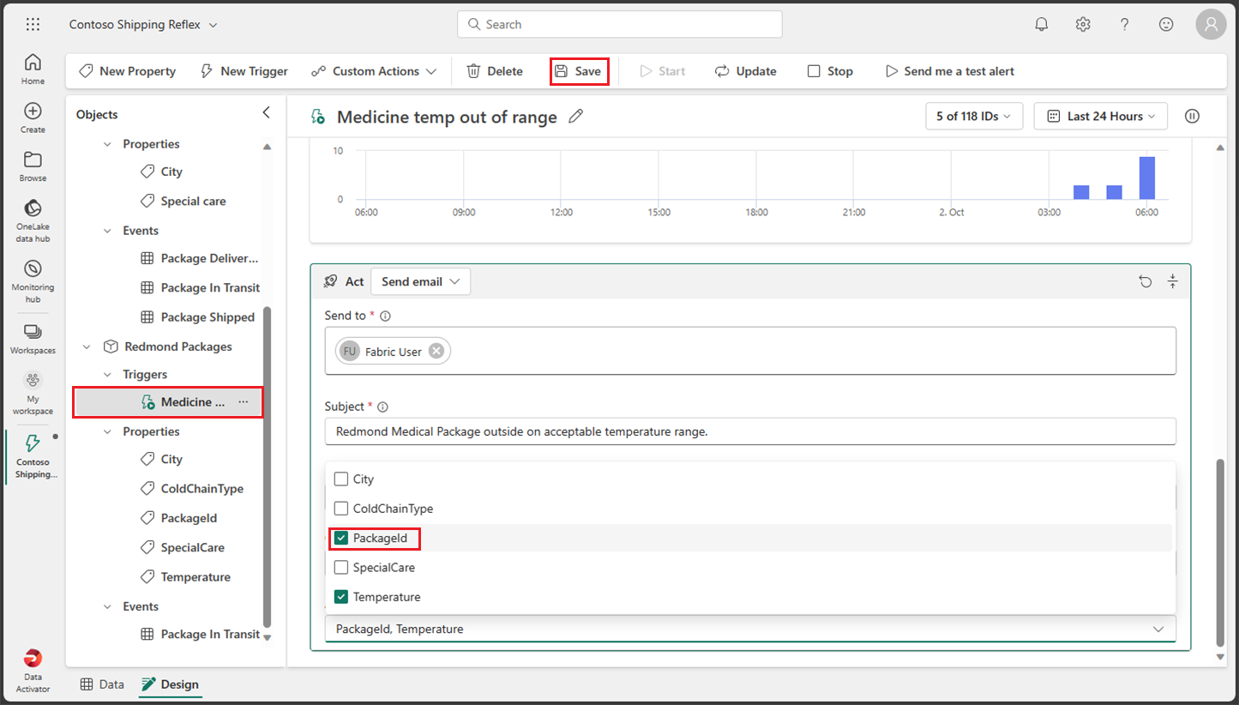
Task: Edit trigger name with pencil icon
Action: pyautogui.click(x=576, y=117)
